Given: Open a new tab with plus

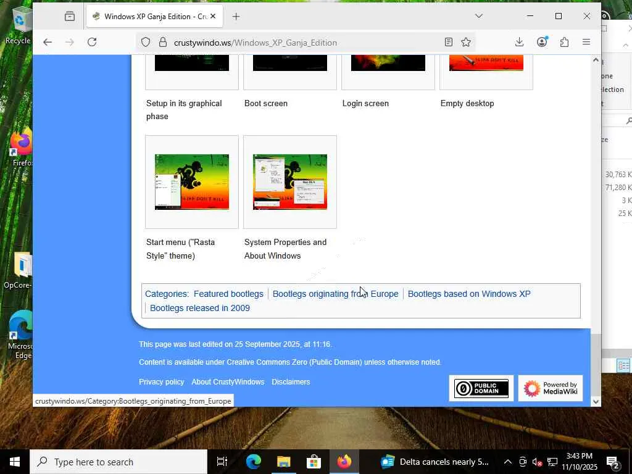Looking at the screenshot, I should 236,17.
